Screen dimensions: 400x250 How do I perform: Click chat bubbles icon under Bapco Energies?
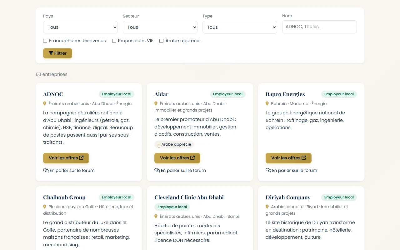pyautogui.click(x=268, y=170)
